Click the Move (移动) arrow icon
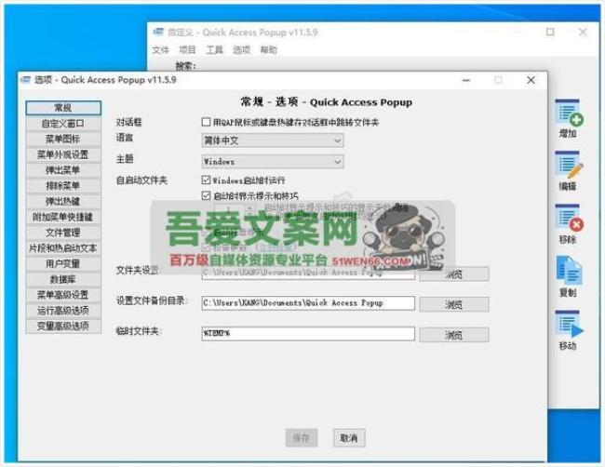 (569, 324)
